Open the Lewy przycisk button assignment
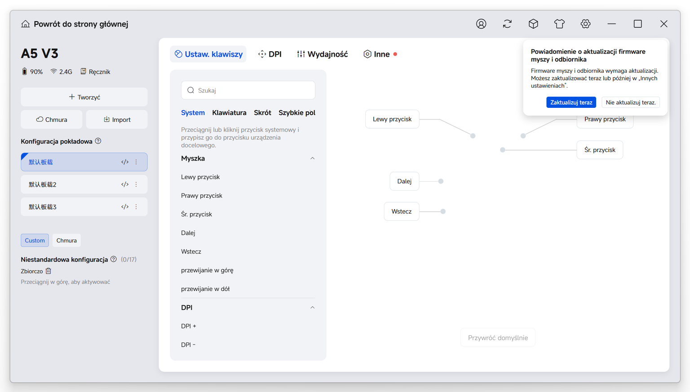Screen dimensions: 690x392 [392, 119]
